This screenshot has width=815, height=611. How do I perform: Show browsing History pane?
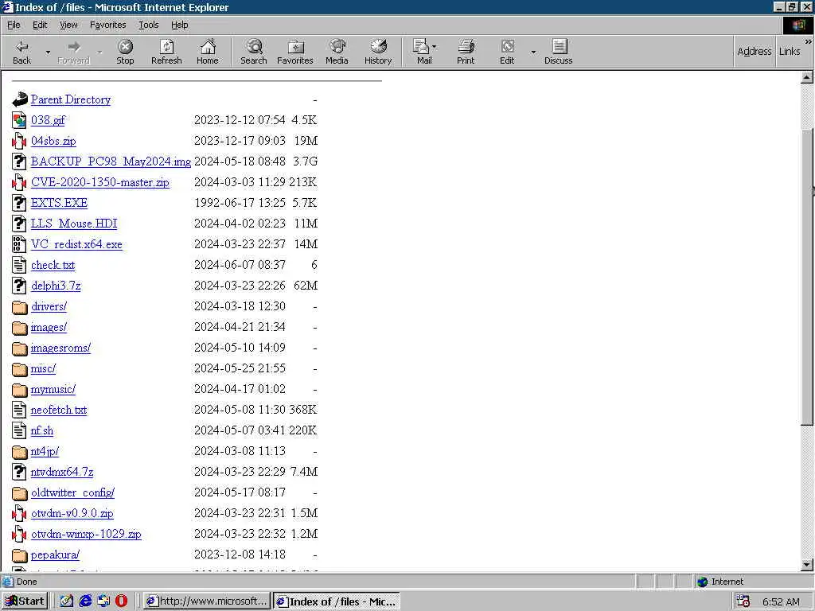coord(378,52)
